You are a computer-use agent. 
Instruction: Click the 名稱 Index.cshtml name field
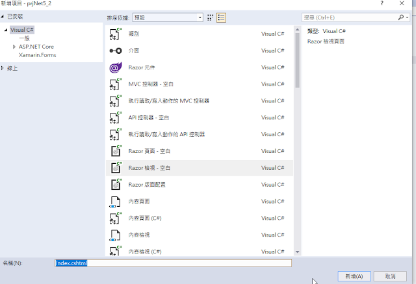point(174,263)
